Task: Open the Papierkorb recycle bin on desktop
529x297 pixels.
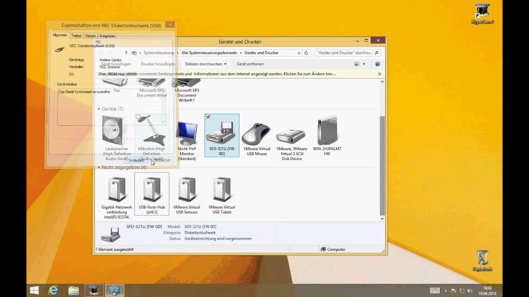Action: (x=482, y=260)
